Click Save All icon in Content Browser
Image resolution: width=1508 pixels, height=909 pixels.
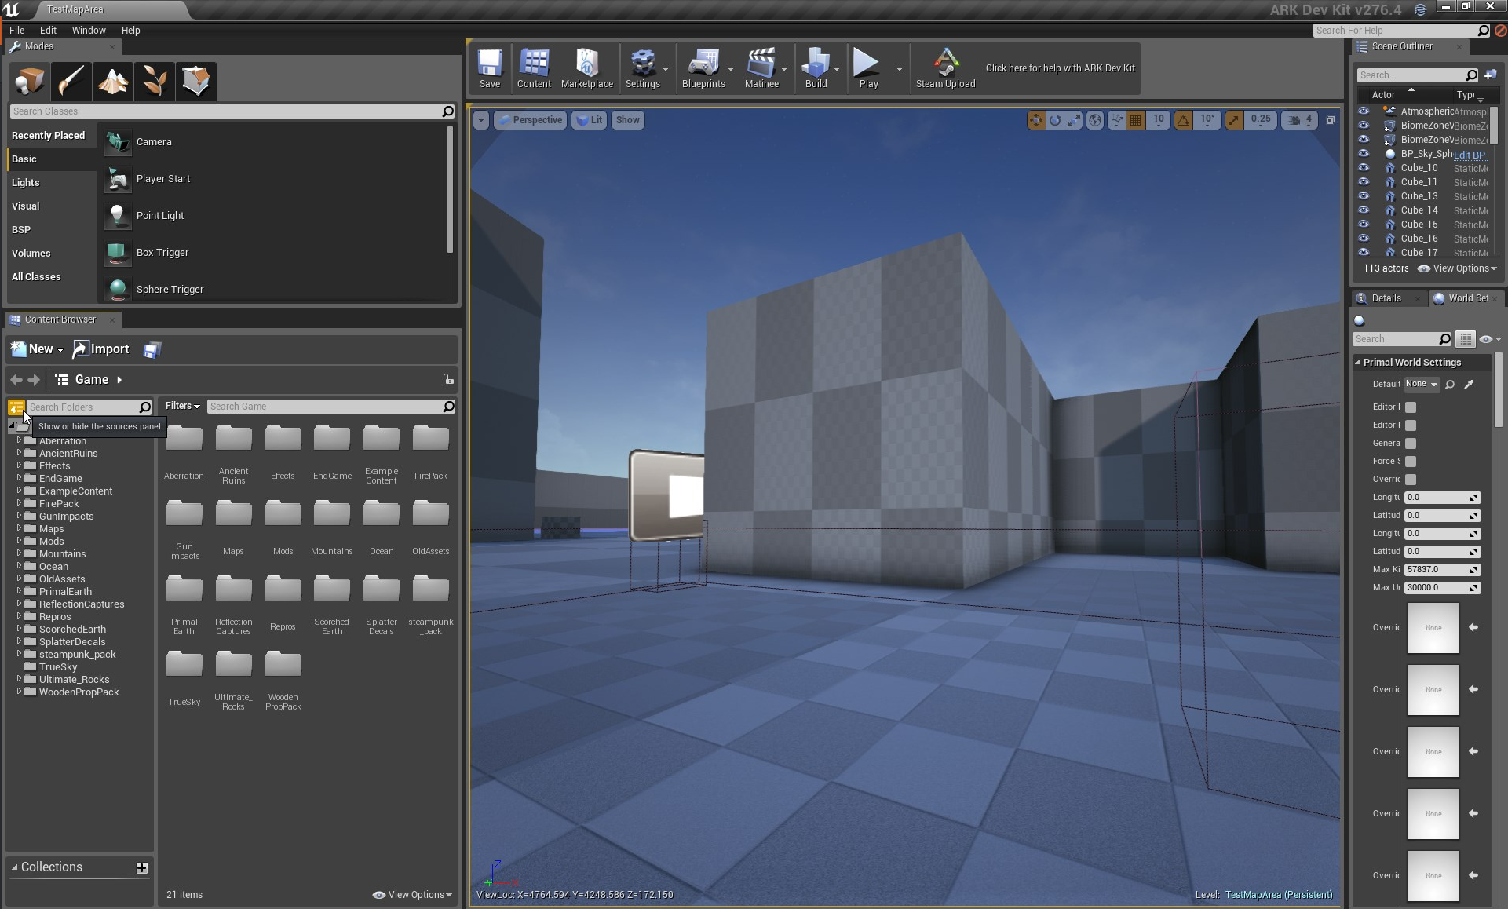click(x=152, y=350)
